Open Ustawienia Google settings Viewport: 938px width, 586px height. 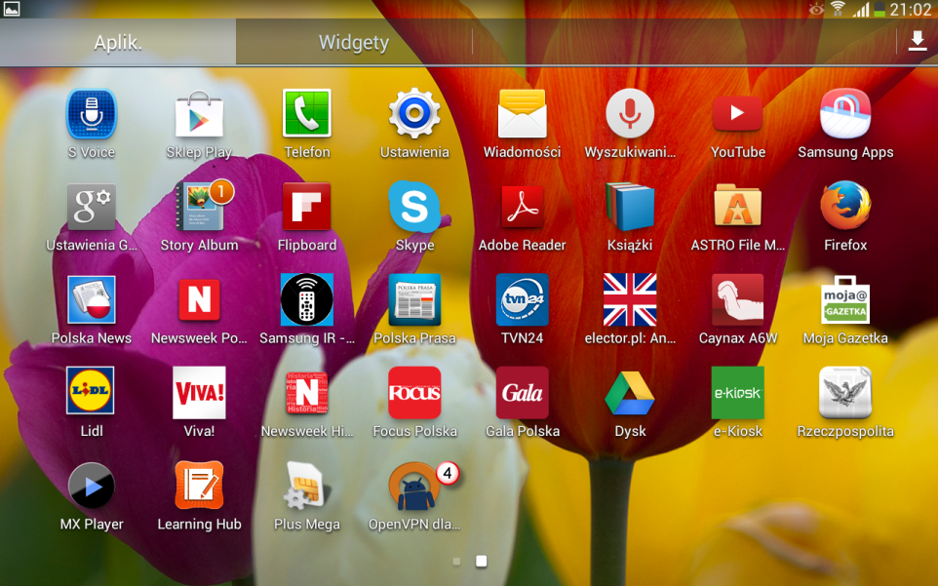pyautogui.click(x=91, y=207)
